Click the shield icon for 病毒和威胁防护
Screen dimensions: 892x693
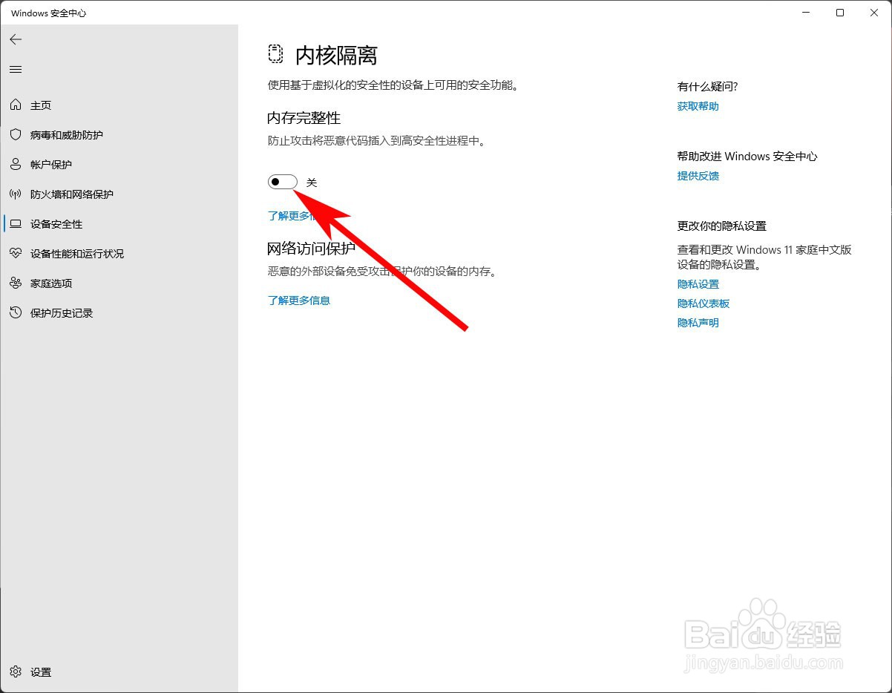click(16, 135)
